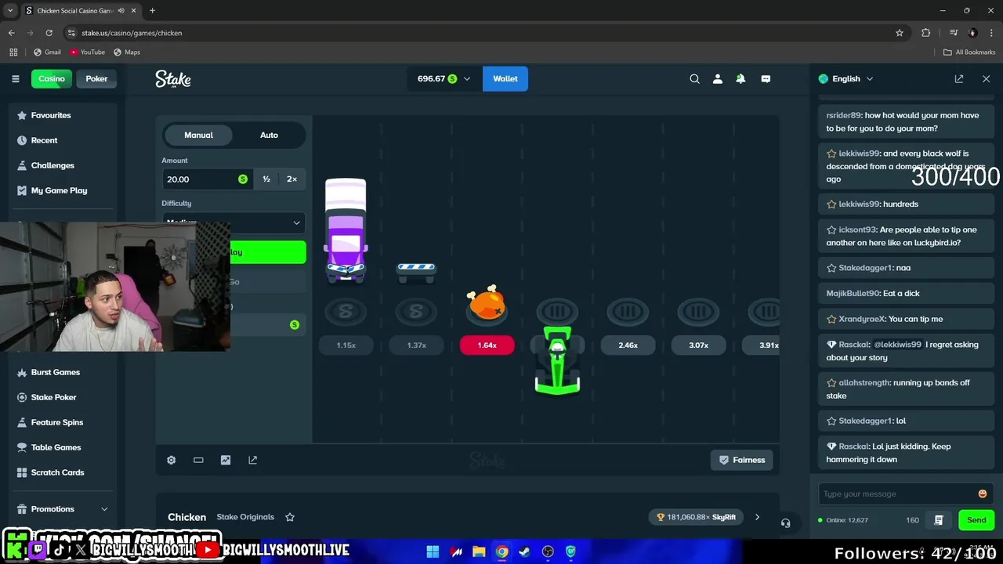Open the site search
Image resolution: width=1003 pixels, height=564 pixels.
point(694,78)
